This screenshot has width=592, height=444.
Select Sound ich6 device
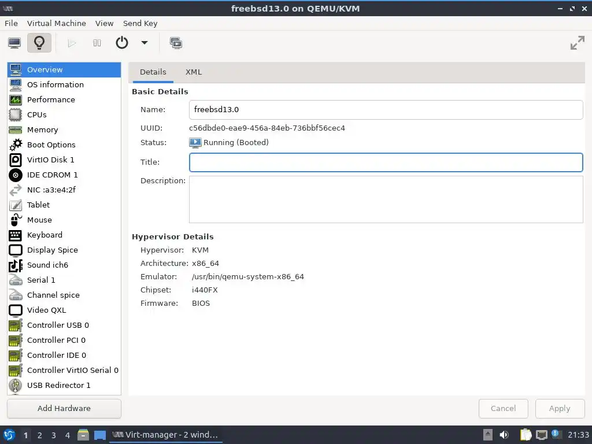pyautogui.click(x=64, y=265)
